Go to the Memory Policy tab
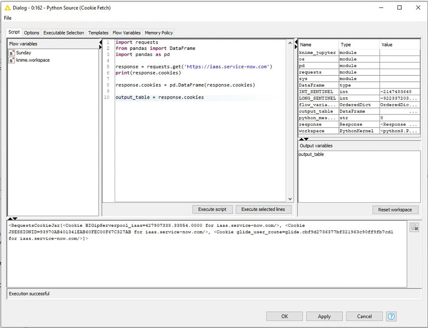The image size is (428, 328). coord(158,33)
